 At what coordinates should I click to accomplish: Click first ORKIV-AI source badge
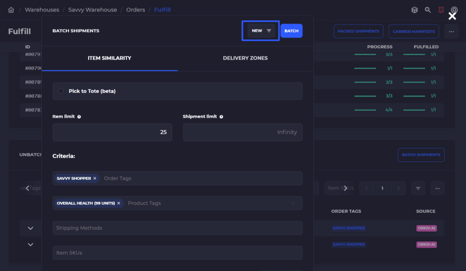(426, 228)
